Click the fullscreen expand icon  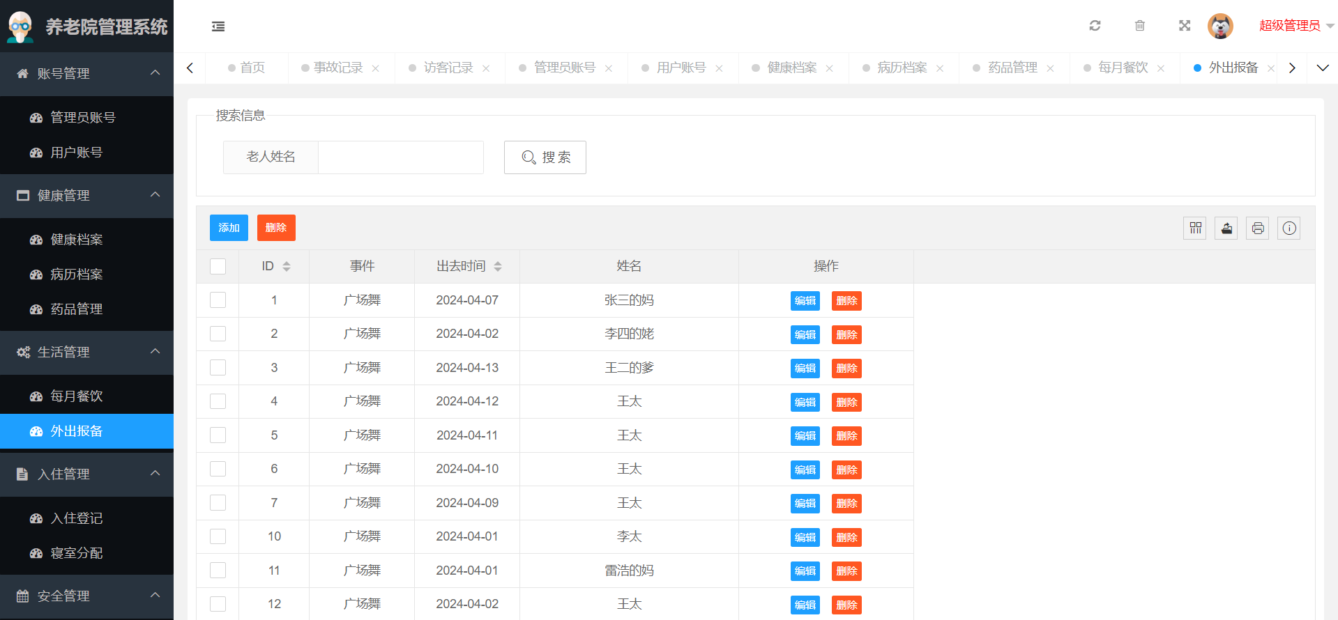(1185, 26)
